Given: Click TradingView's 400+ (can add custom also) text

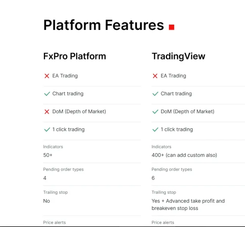Looking at the screenshot, I should [184, 155].
